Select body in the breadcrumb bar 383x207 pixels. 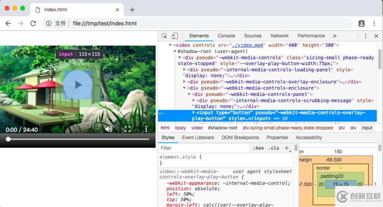[x=180, y=128]
